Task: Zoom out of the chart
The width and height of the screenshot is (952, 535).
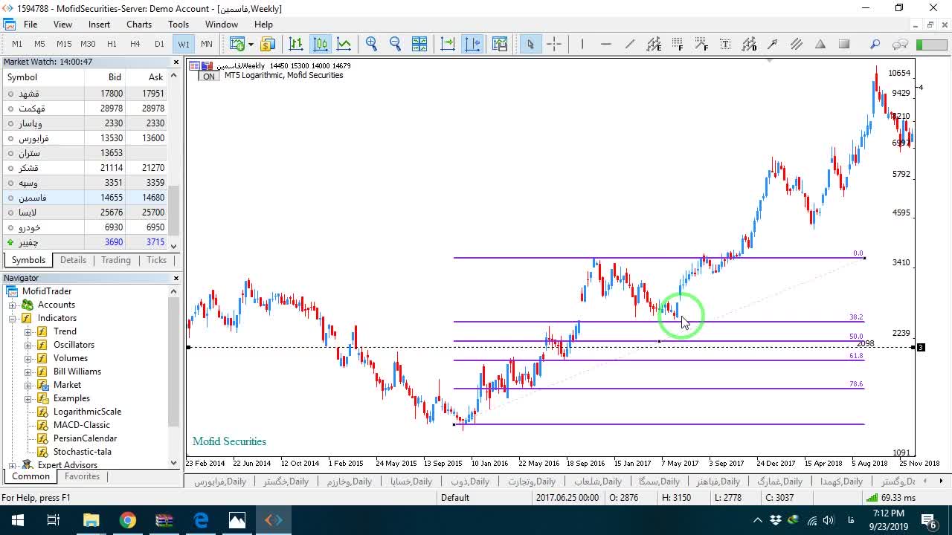Action: point(395,44)
